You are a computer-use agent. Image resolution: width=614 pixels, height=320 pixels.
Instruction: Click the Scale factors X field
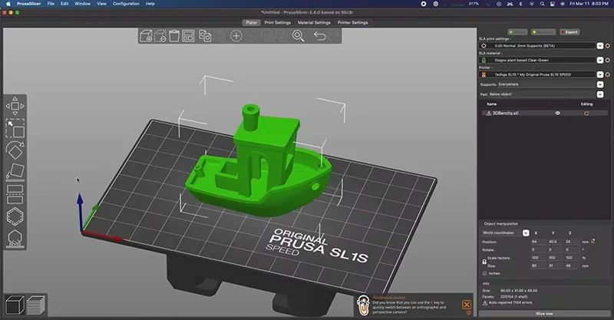[539, 258]
